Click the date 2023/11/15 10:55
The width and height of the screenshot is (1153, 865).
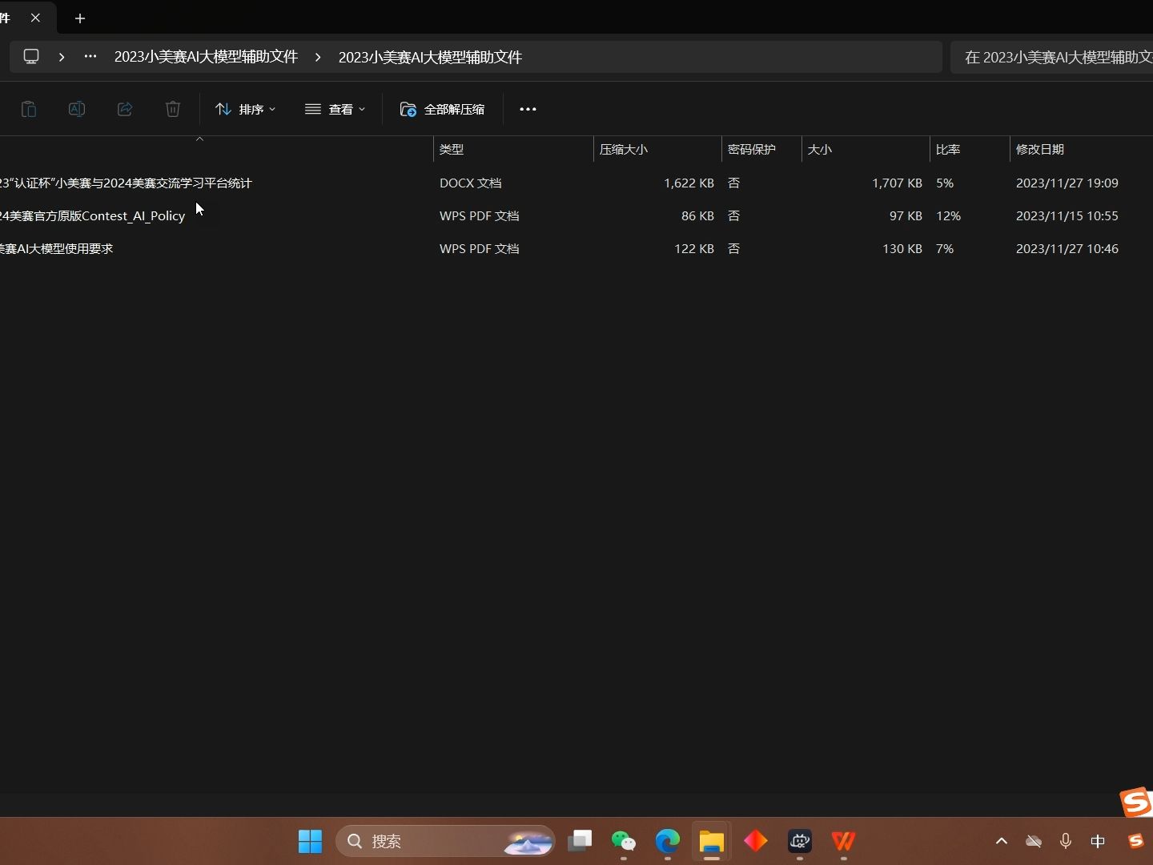[x=1067, y=215]
